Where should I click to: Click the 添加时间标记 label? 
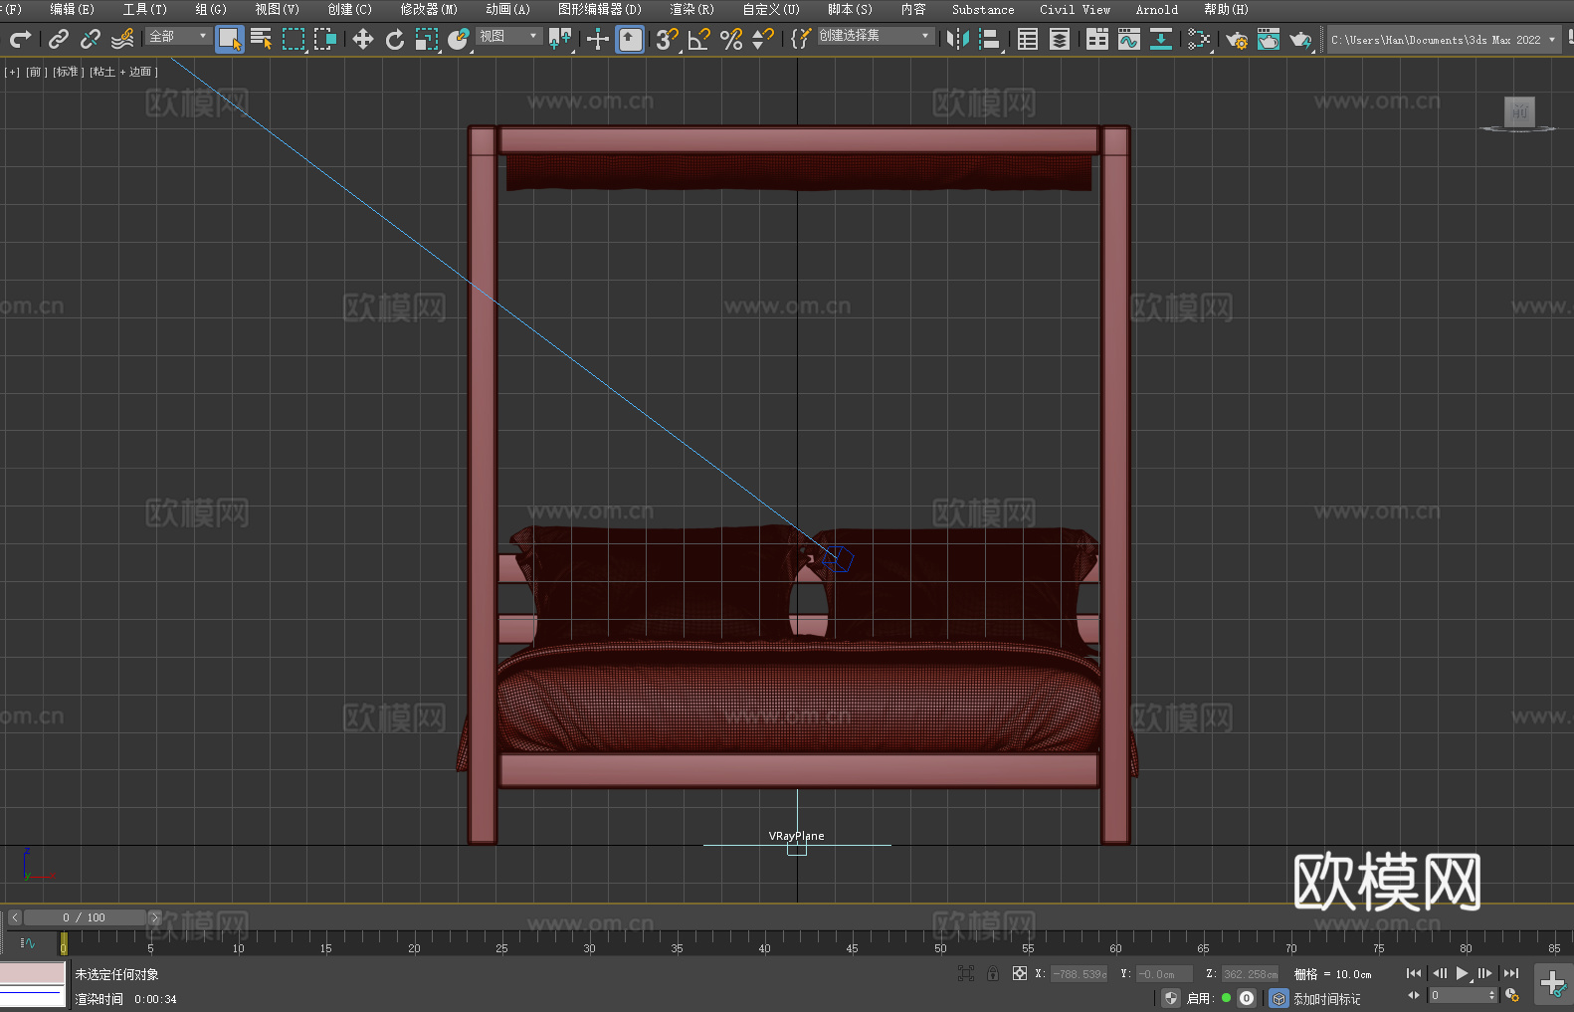point(1326,998)
